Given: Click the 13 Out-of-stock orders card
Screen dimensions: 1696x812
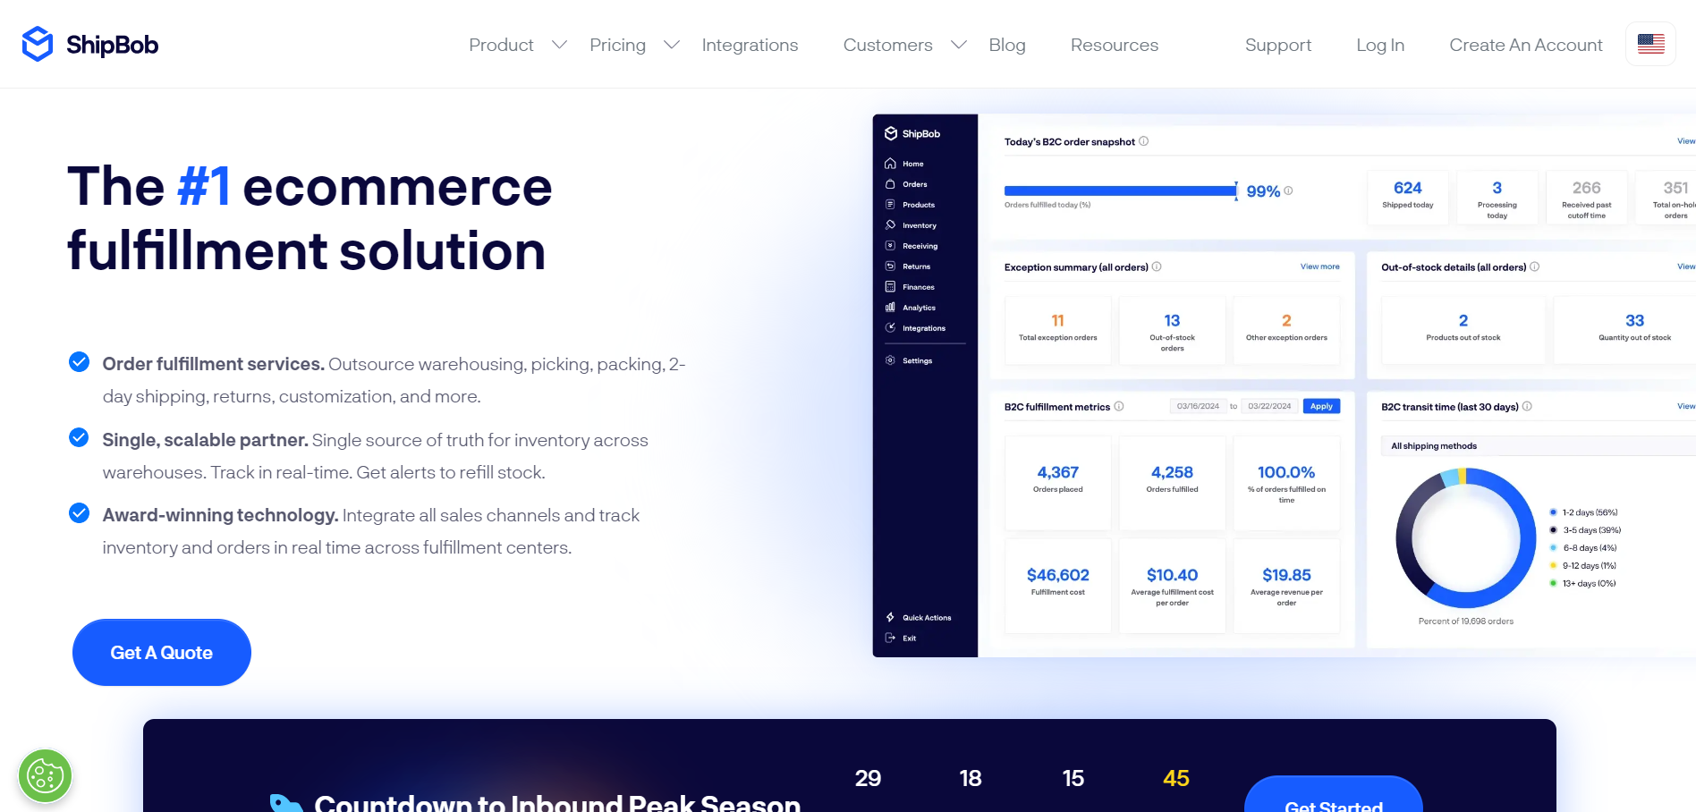Looking at the screenshot, I should pos(1172,330).
